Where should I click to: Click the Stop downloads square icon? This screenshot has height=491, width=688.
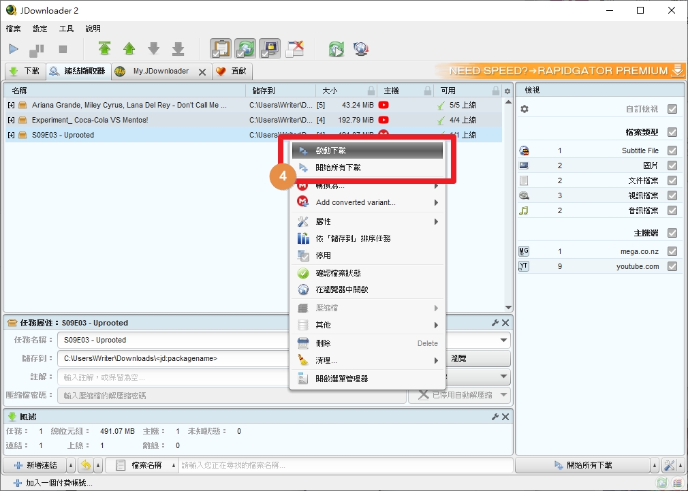(x=63, y=49)
